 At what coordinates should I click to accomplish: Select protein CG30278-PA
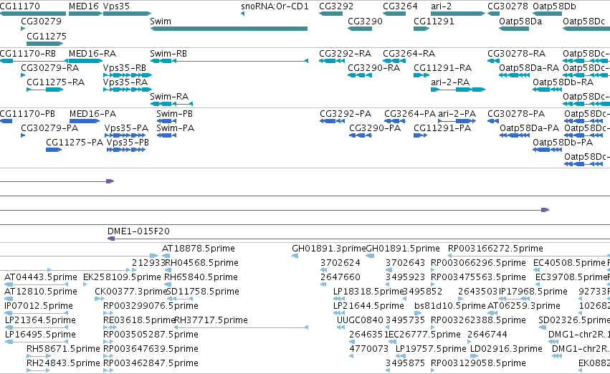tap(516, 114)
